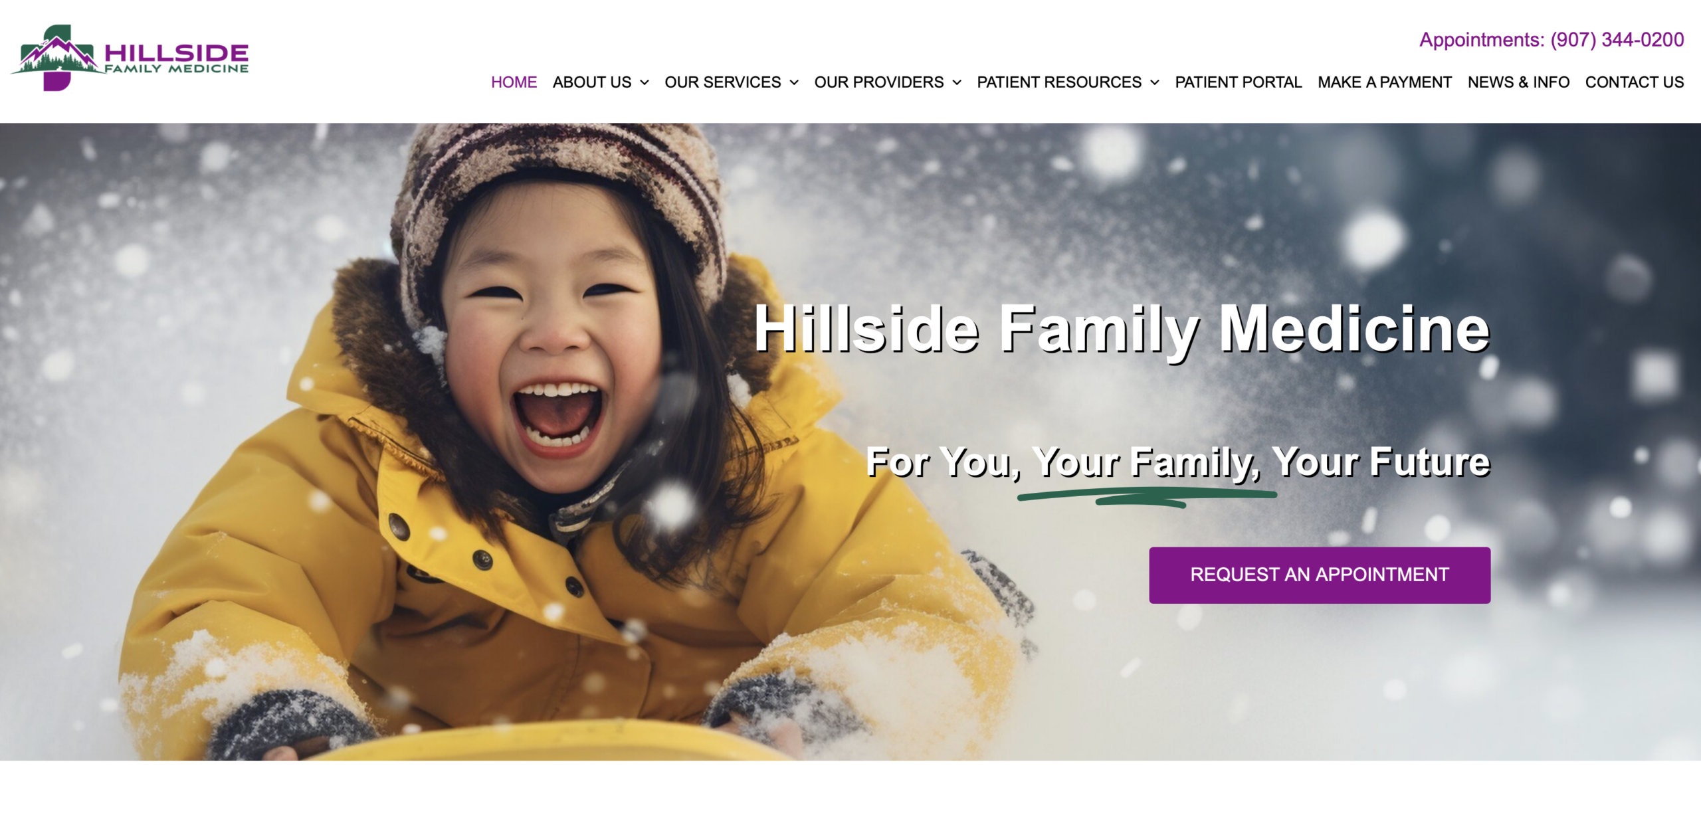1701x817 pixels.
Task: Expand the Our Services dropdown arrow
Action: tap(793, 82)
